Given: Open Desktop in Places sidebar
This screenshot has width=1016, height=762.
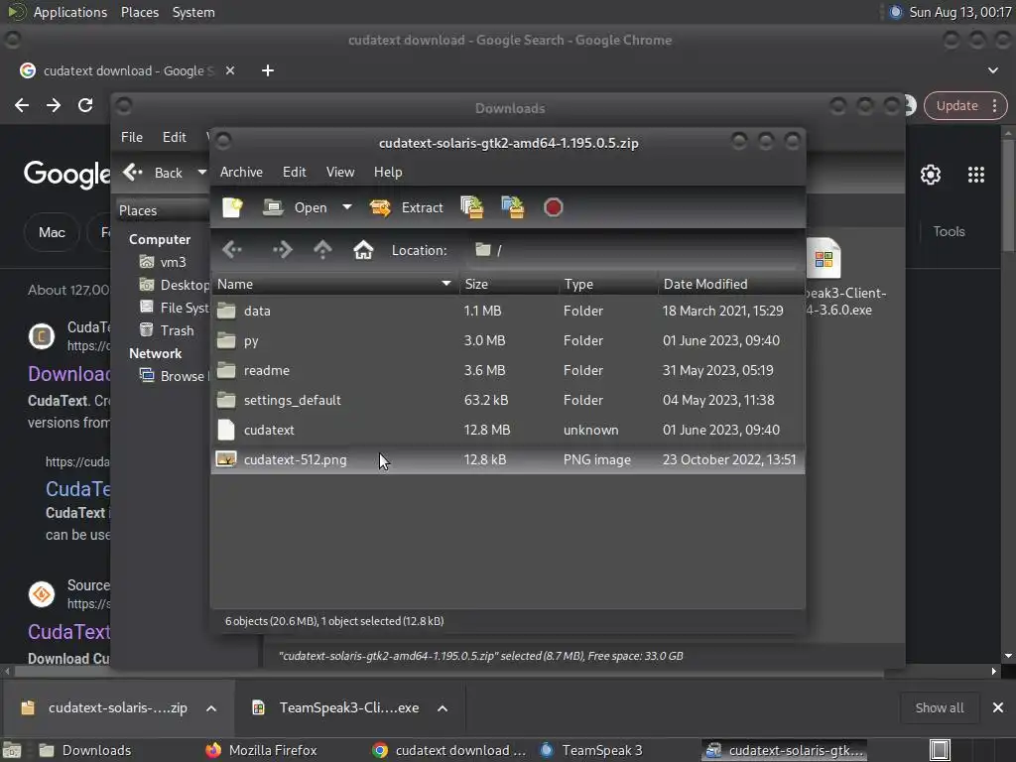Looking at the screenshot, I should click(174, 285).
